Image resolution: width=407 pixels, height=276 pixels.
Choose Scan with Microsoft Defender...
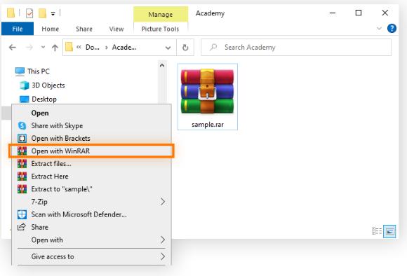[x=91, y=214]
